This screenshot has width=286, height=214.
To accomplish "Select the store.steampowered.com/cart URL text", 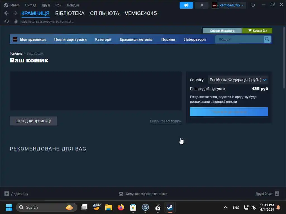I will click(x=46, y=21).
